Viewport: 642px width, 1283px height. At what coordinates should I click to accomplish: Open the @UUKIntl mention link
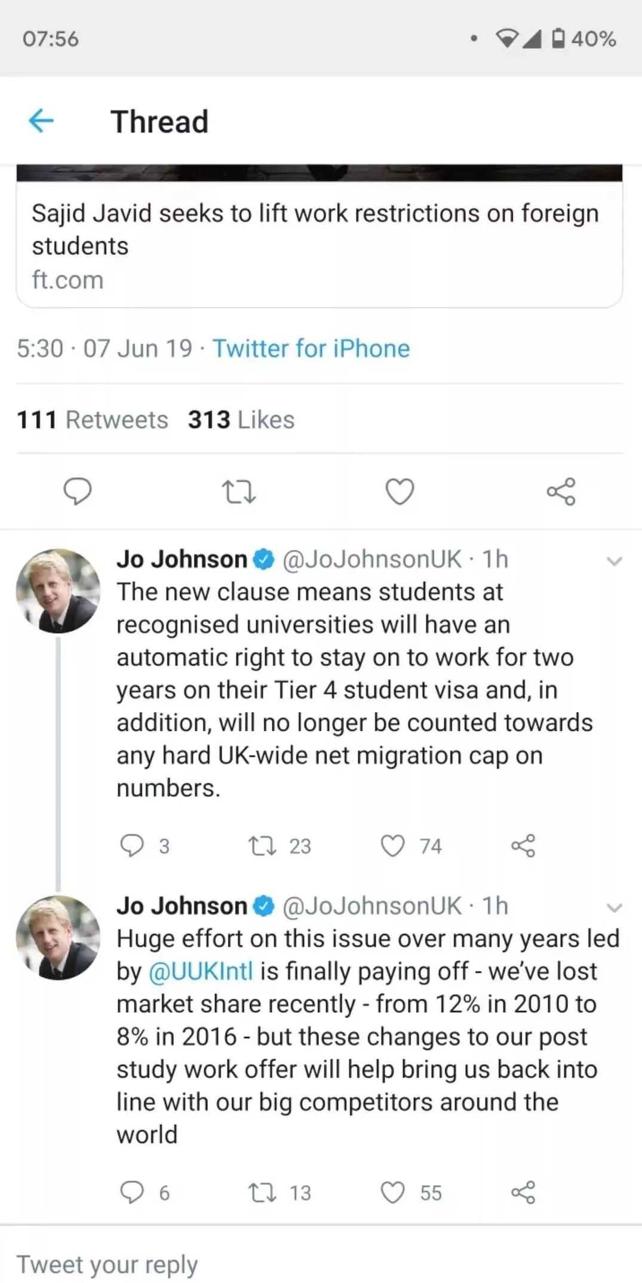201,971
